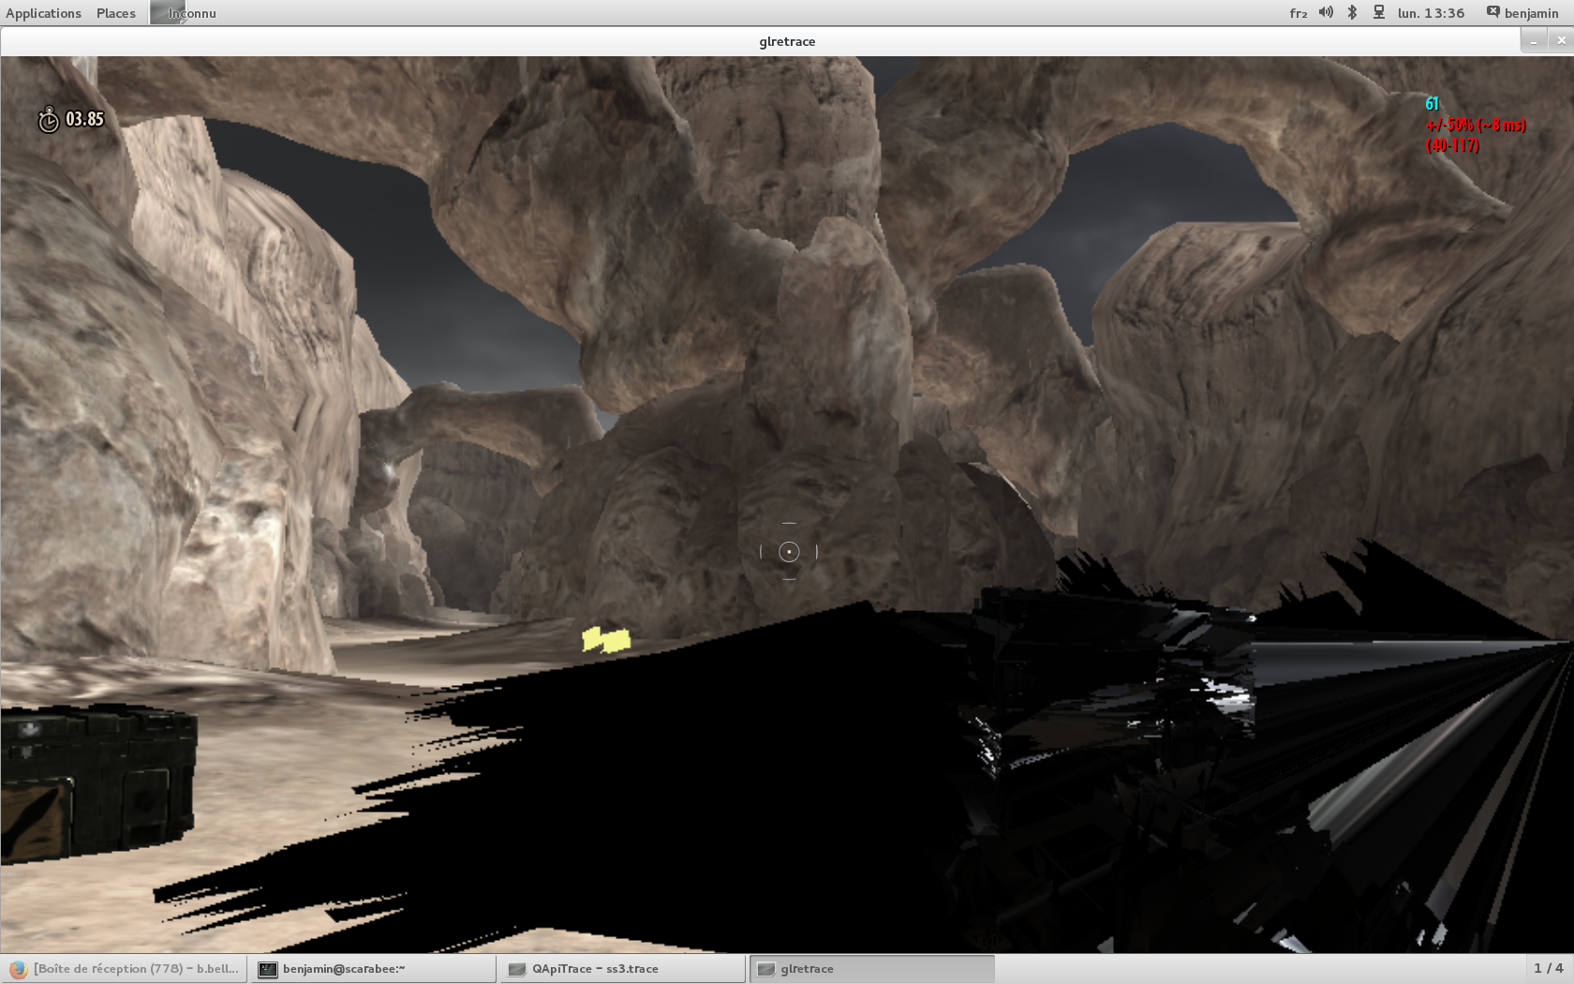Switch to QApiTrace ss3.trace taskbar window

(622, 969)
